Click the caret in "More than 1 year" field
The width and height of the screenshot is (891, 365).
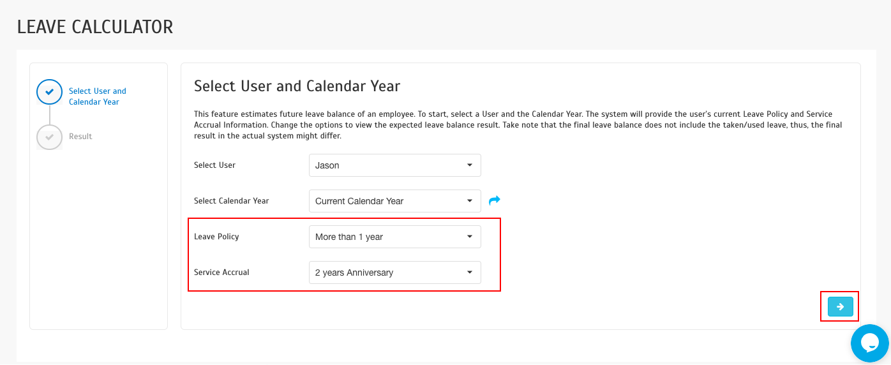tap(470, 237)
